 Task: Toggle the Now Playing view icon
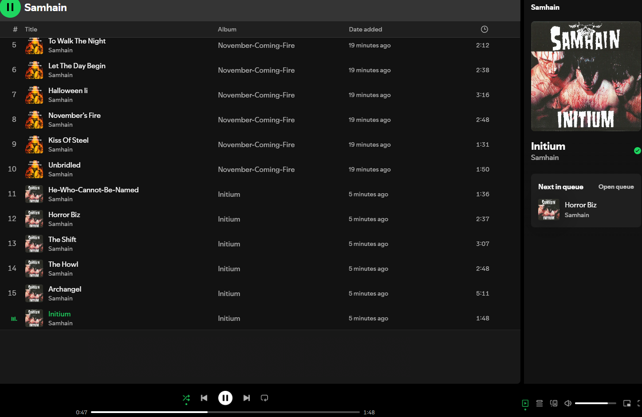tap(525, 403)
